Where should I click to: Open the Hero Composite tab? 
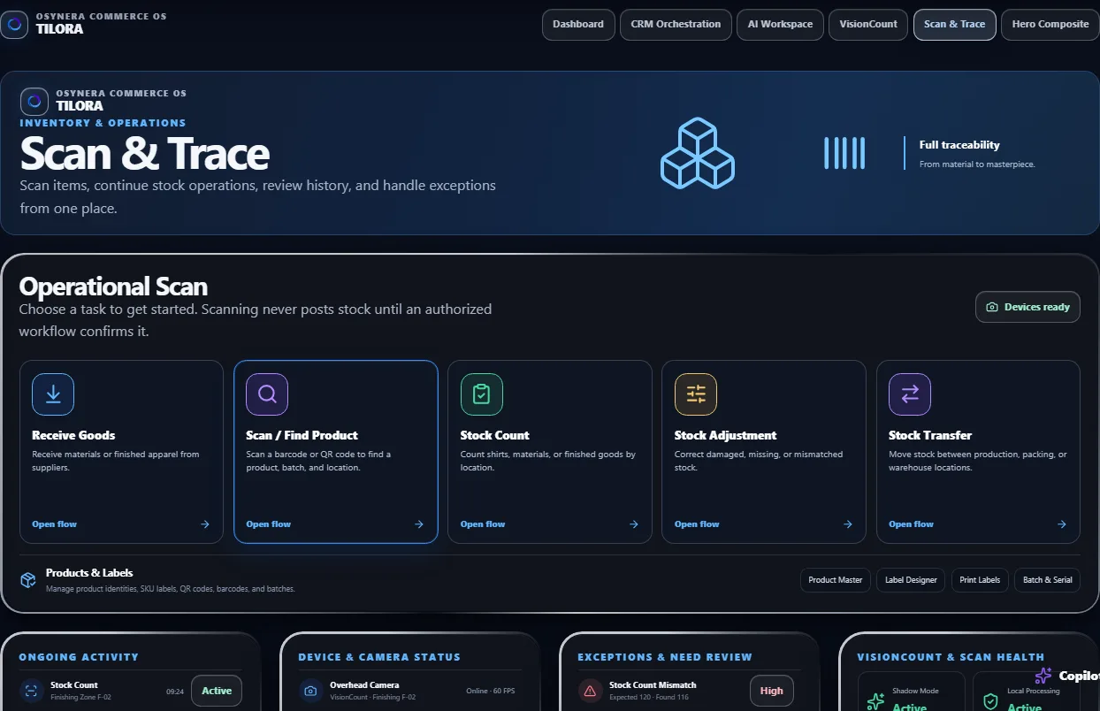click(x=1050, y=25)
